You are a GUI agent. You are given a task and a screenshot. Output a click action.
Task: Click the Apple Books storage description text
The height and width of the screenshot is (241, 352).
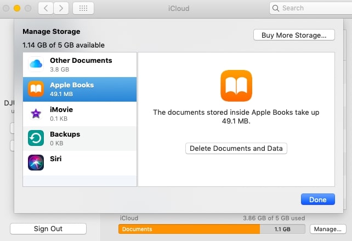(236, 116)
